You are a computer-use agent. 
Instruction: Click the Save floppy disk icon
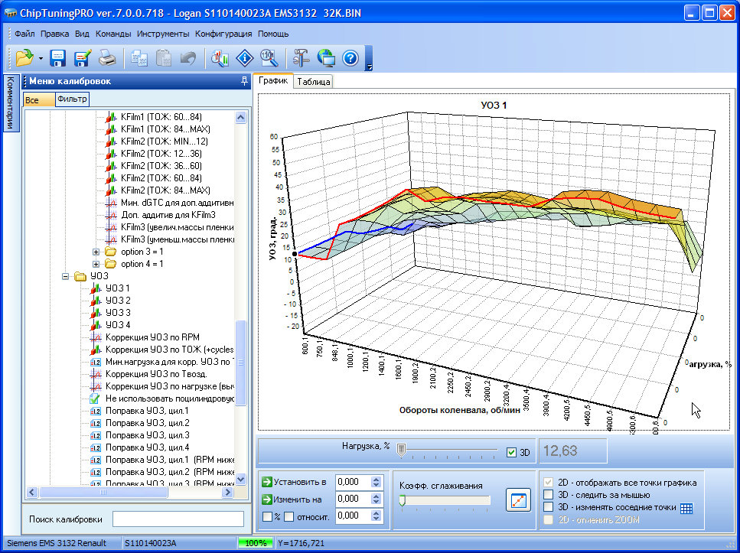click(x=59, y=58)
